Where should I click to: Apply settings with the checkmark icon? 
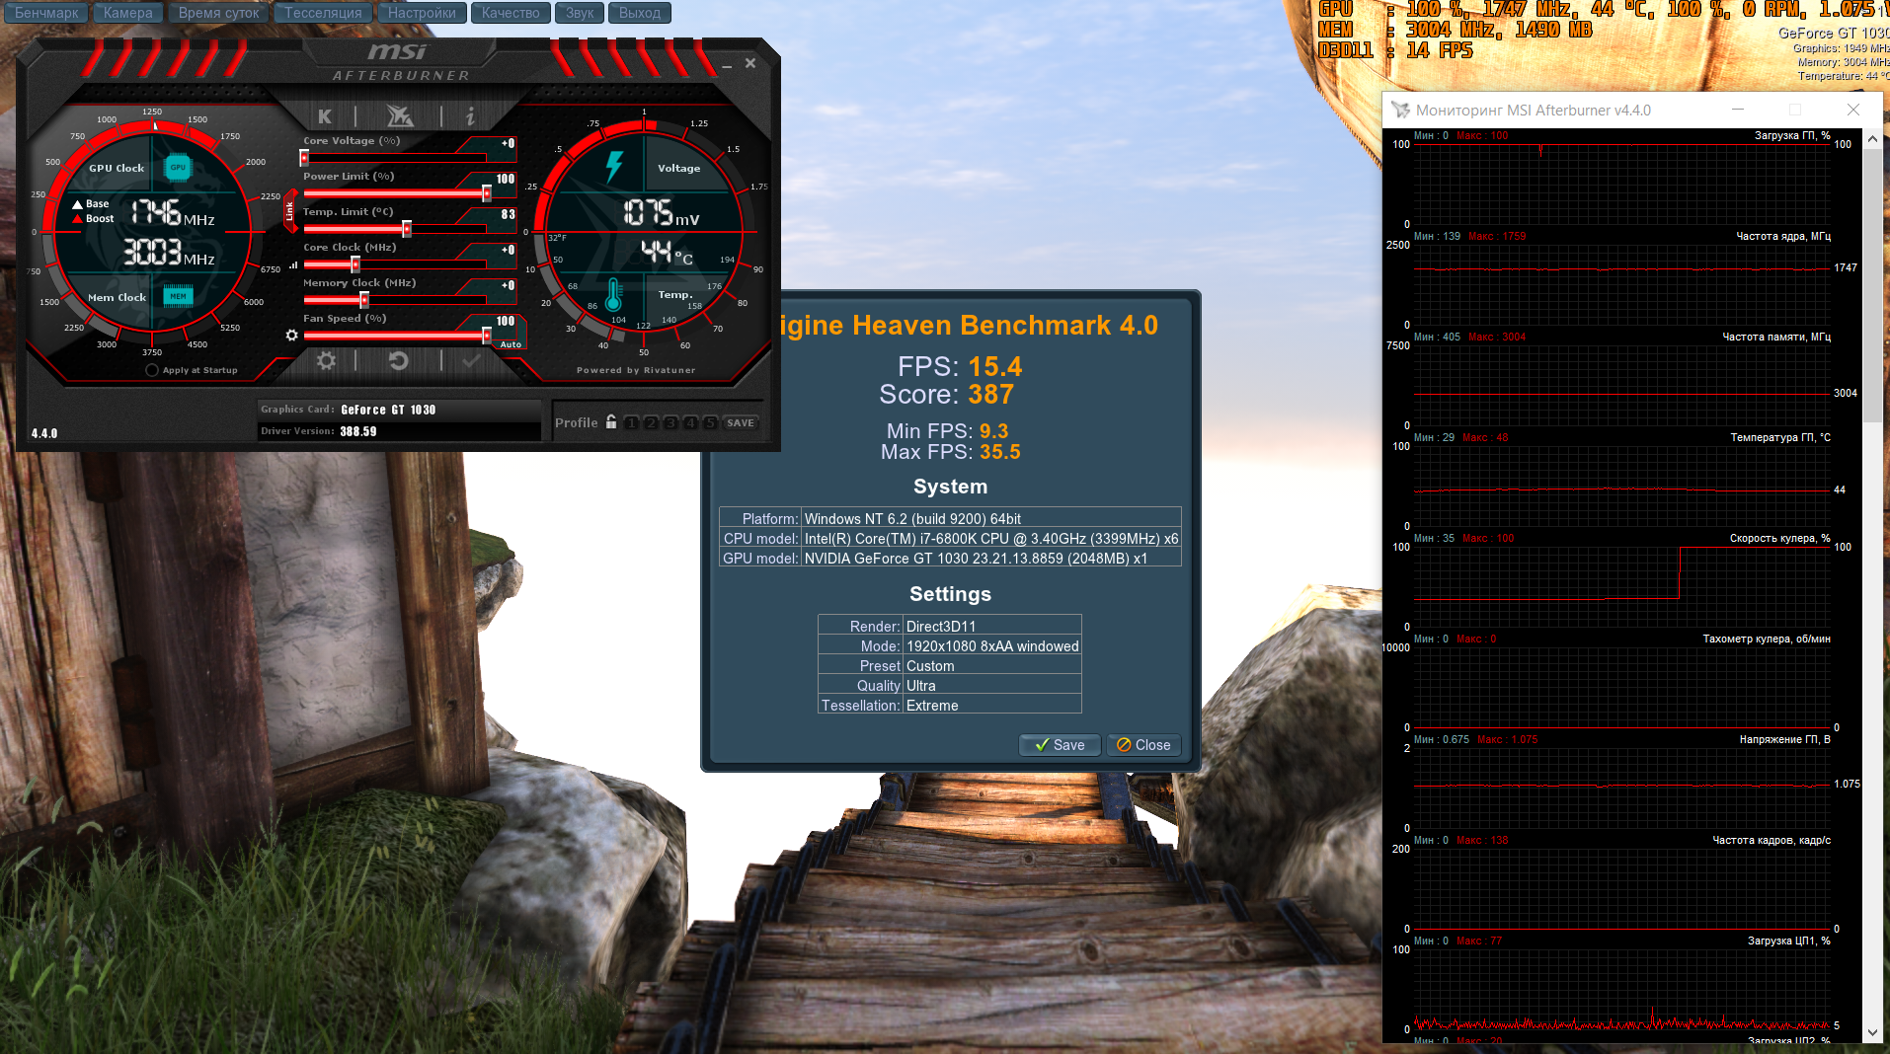point(471,361)
